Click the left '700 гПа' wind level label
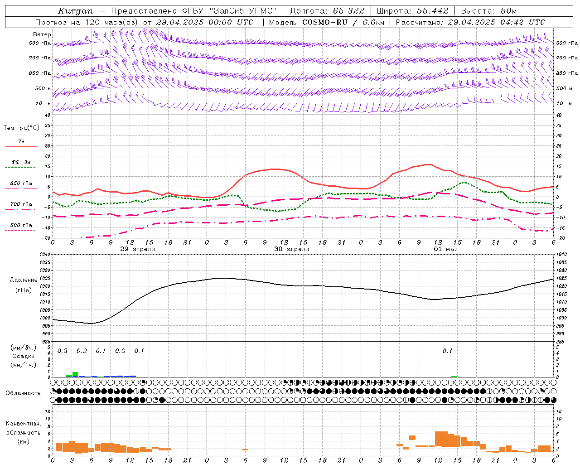This screenshot has height=464, width=580. point(40,58)
